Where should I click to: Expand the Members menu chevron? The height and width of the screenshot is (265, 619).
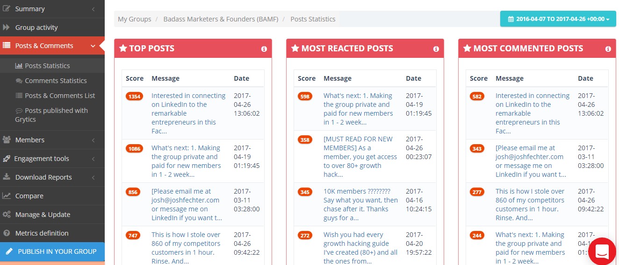94,140
